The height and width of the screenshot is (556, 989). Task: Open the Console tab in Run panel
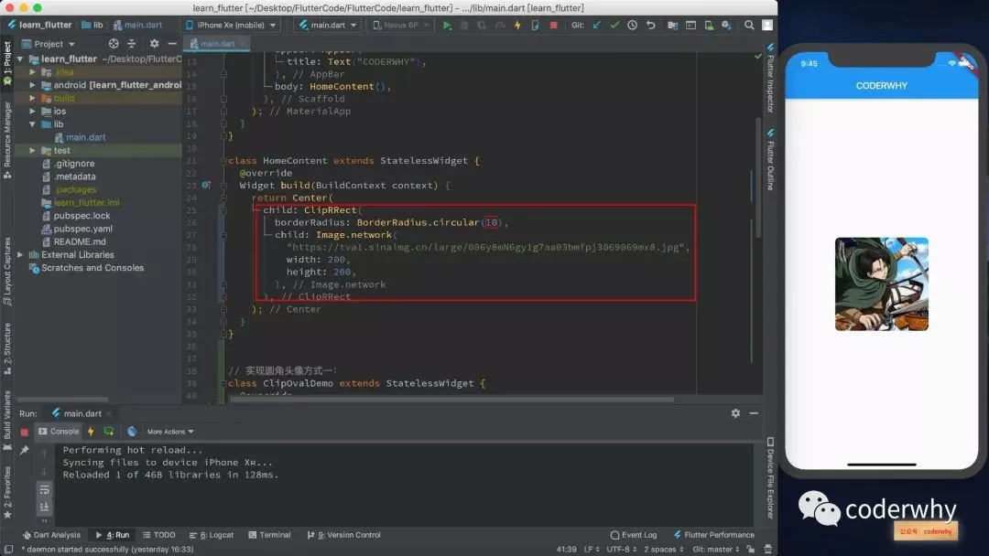point(58,432)
